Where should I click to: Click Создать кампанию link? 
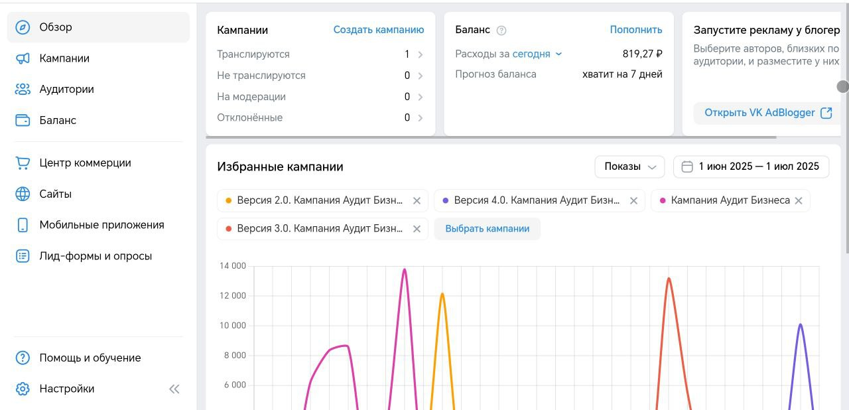click(x=379, y=30)
